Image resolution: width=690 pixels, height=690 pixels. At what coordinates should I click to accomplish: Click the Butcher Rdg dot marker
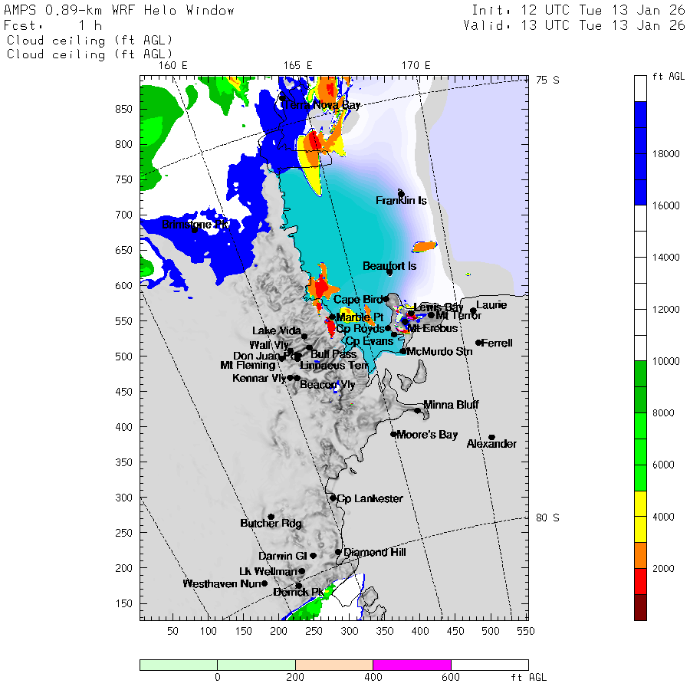pyautogui.click(x=271, y=517)
